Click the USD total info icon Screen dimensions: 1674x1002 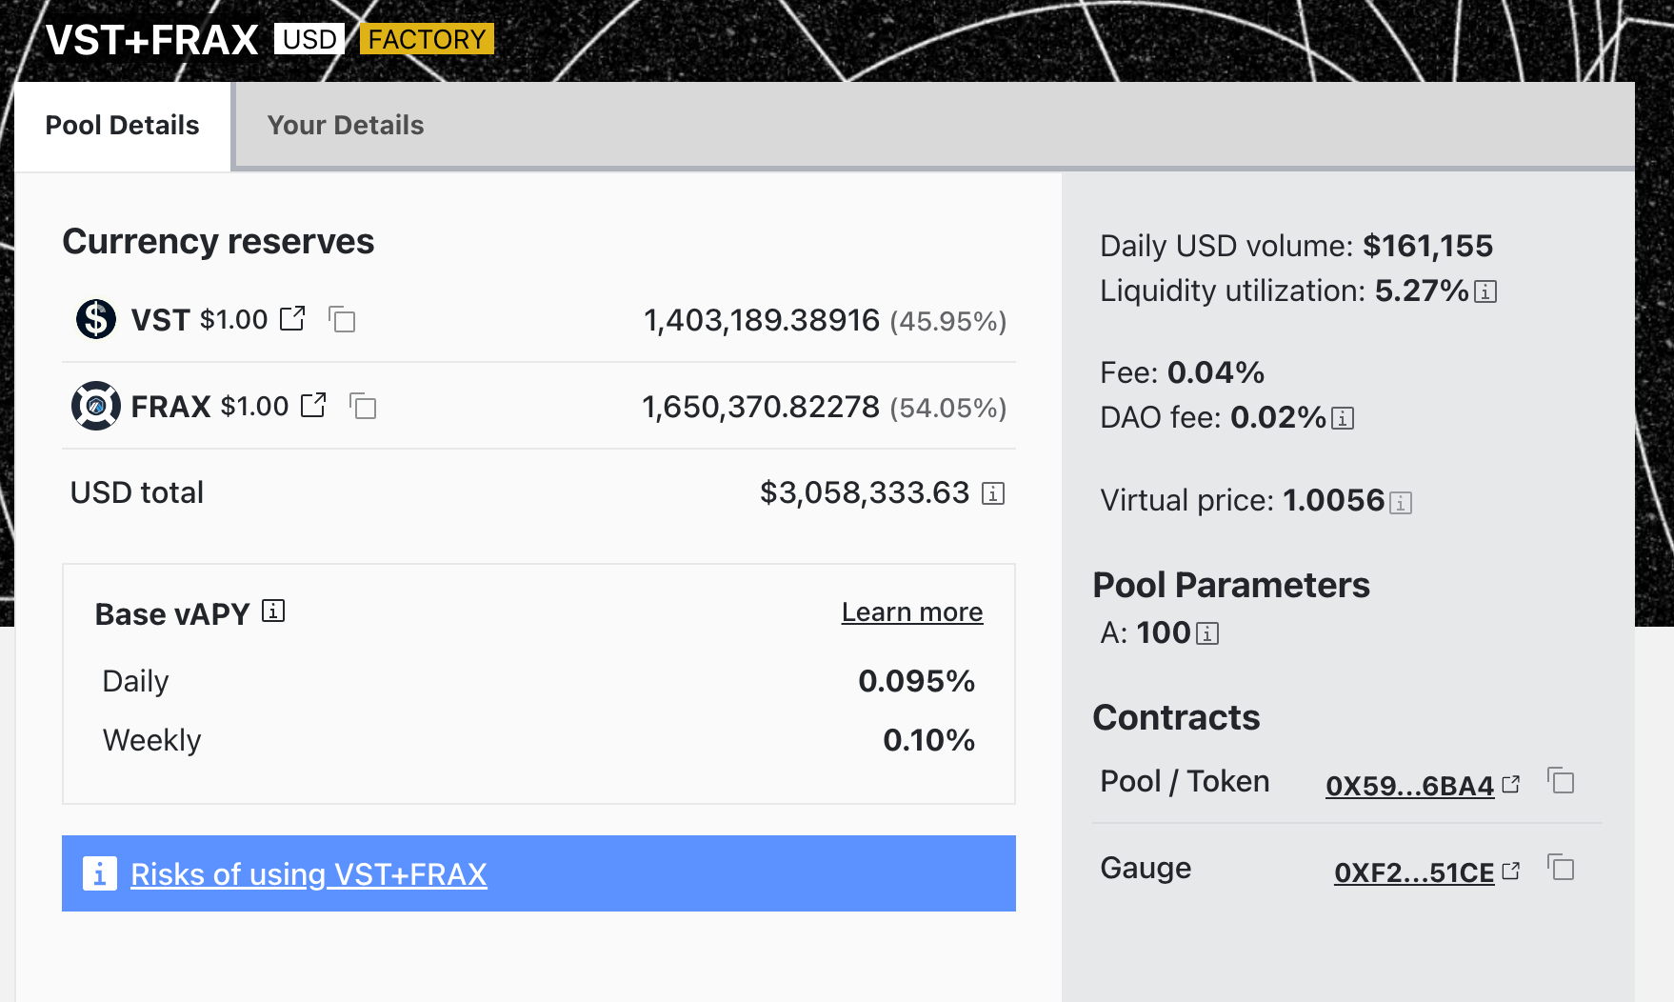point(993,493)
